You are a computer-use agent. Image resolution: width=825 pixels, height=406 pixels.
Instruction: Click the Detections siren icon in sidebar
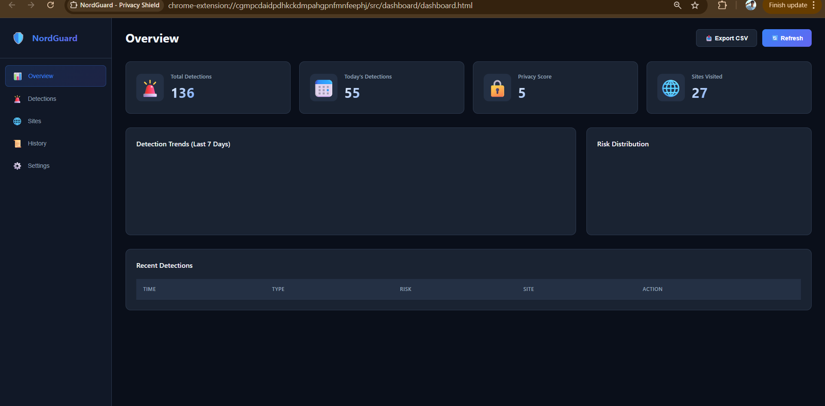tap(17, 99)
